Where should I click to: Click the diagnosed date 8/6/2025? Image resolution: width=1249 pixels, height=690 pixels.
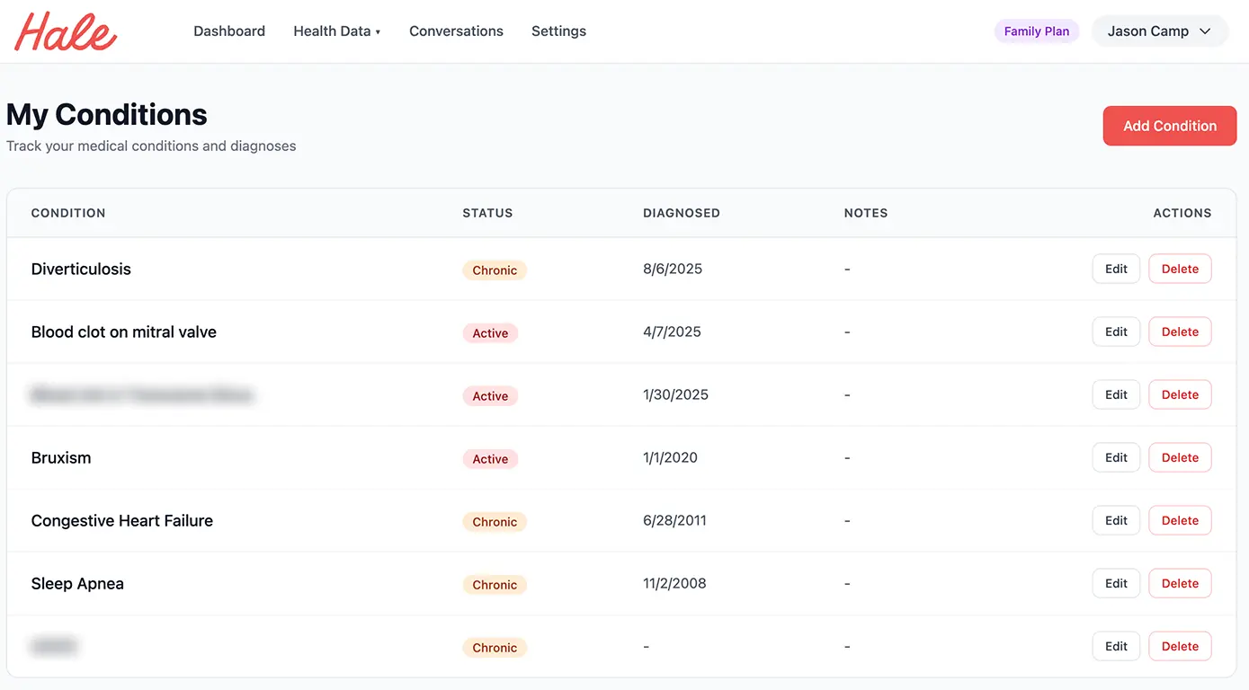pyautogui.click(x=673, y=269)
